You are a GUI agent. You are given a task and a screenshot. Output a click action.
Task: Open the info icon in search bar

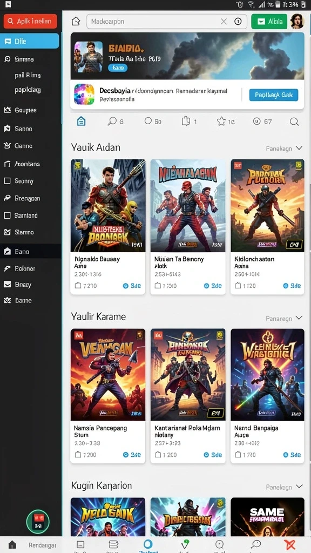238,22
